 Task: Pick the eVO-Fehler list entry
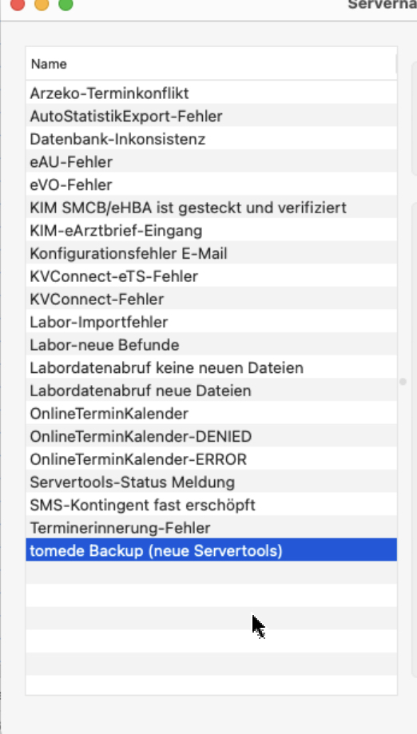tap(212, 184)
